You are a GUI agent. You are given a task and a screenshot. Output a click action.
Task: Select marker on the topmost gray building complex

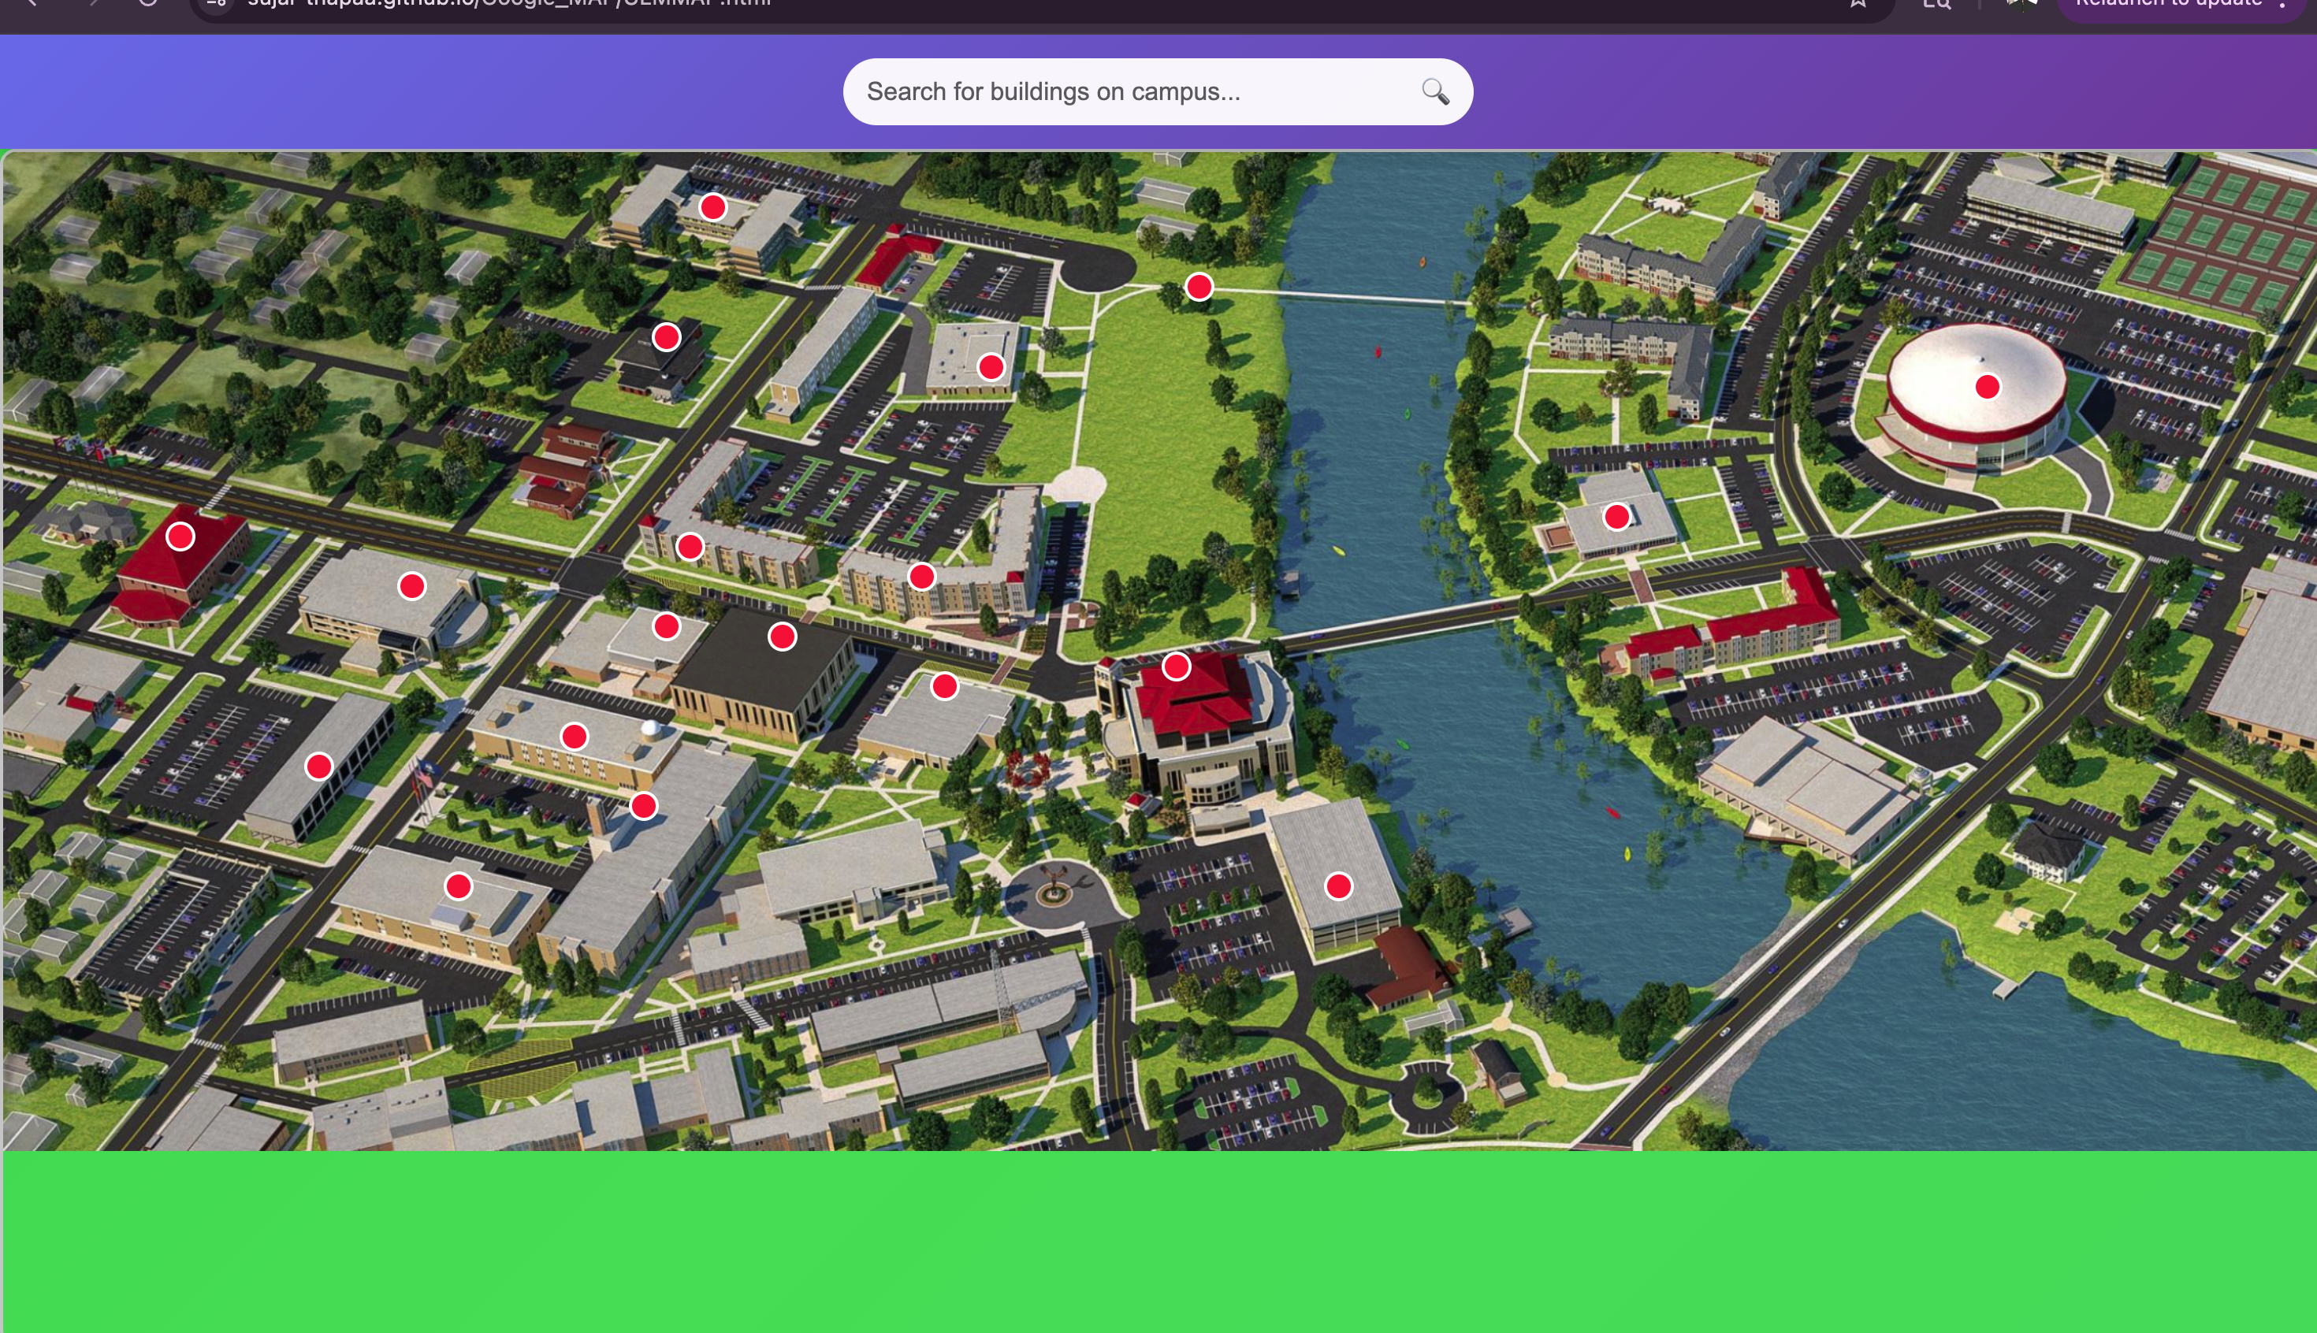712,208
